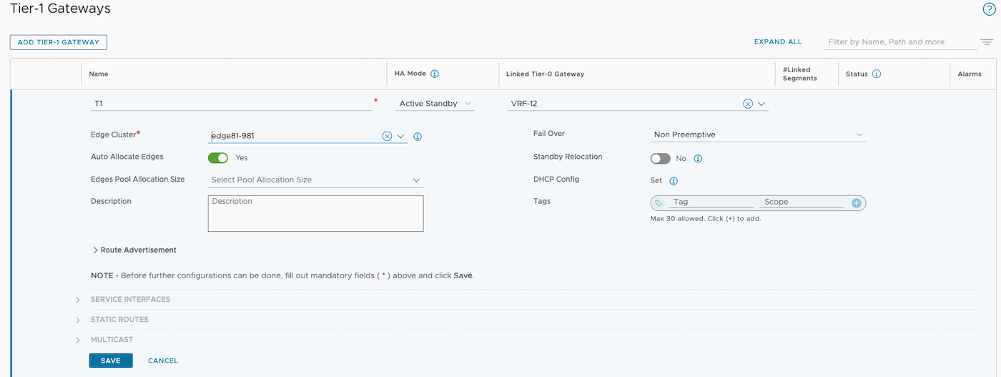Click the HA Mode info icon
Screen dimensions: 1001x377
click(x=435, y=74)
